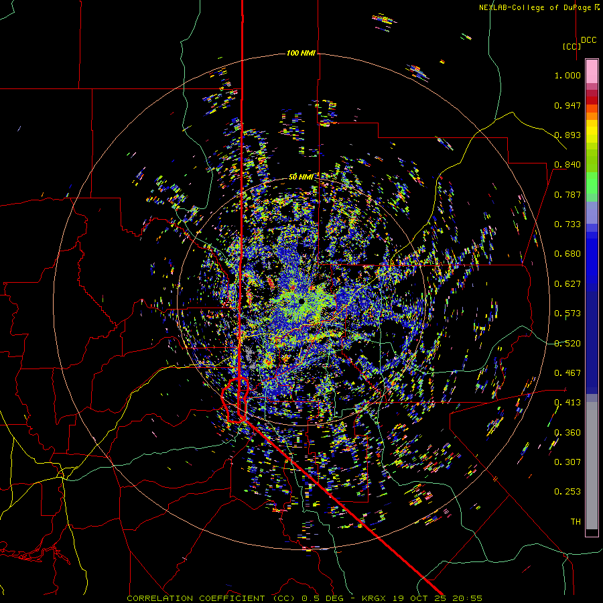
Task: Click the TH threshold label on the scale
Action: tap(576, 522)
